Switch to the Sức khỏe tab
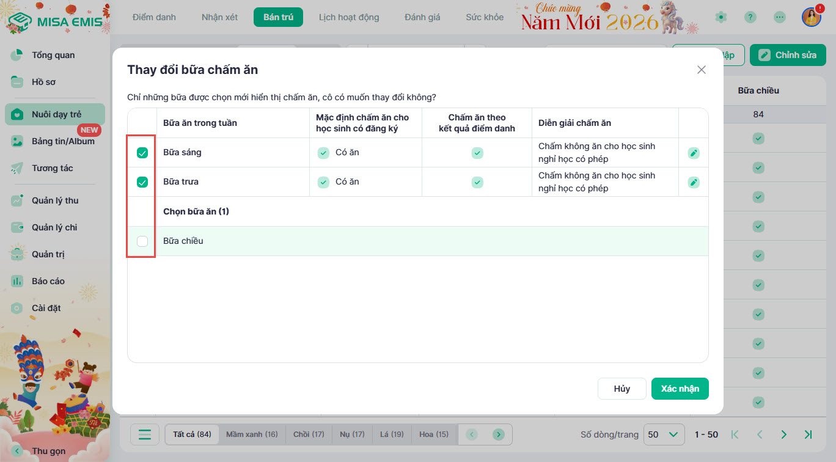 485,17
